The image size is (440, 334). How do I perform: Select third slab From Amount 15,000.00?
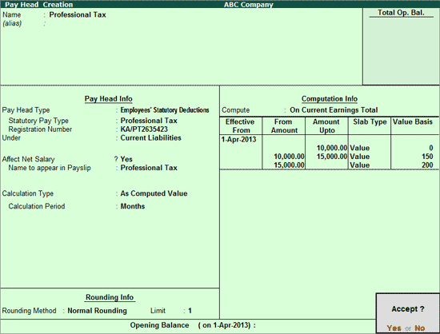pos(289,165)
